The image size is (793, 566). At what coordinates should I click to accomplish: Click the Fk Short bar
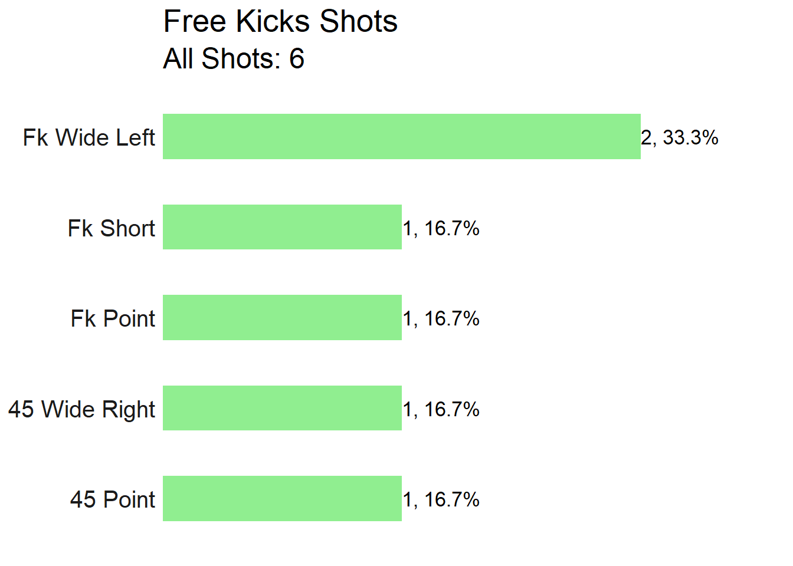pyautogui.click(x=282, y=227)
